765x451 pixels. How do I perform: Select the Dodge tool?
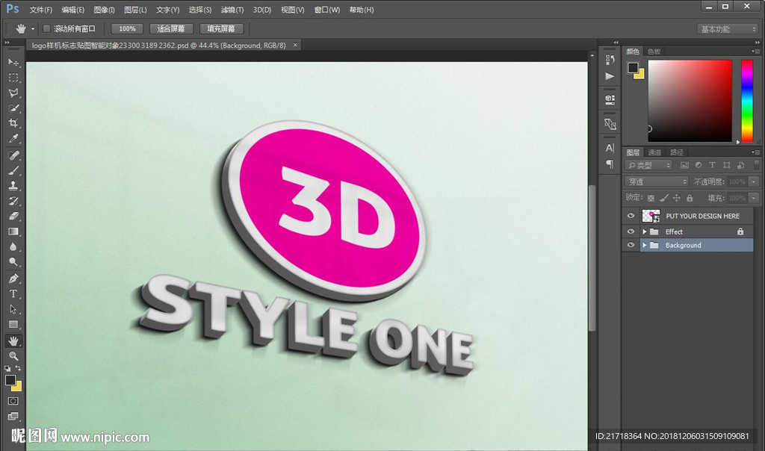(x=13, y=262)
